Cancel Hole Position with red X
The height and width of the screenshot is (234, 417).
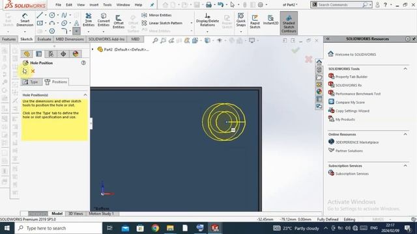pos(33,71)
